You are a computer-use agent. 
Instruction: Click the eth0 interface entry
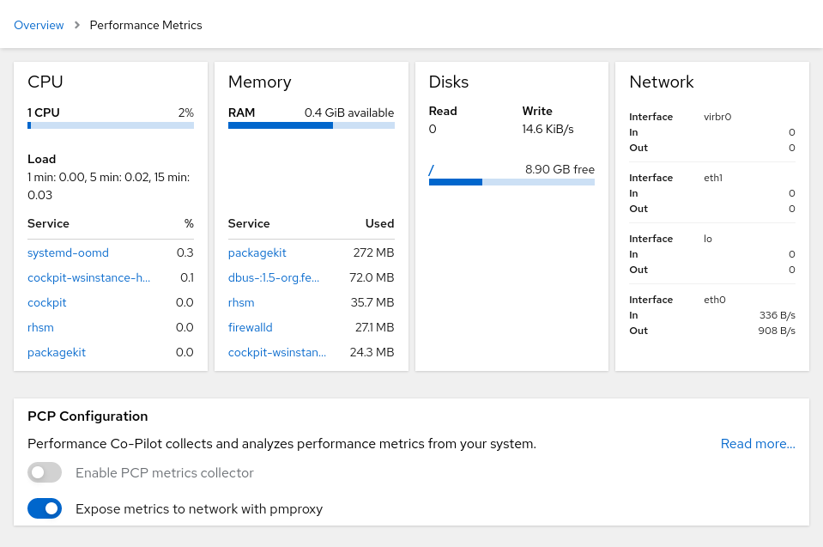(714, 300)
